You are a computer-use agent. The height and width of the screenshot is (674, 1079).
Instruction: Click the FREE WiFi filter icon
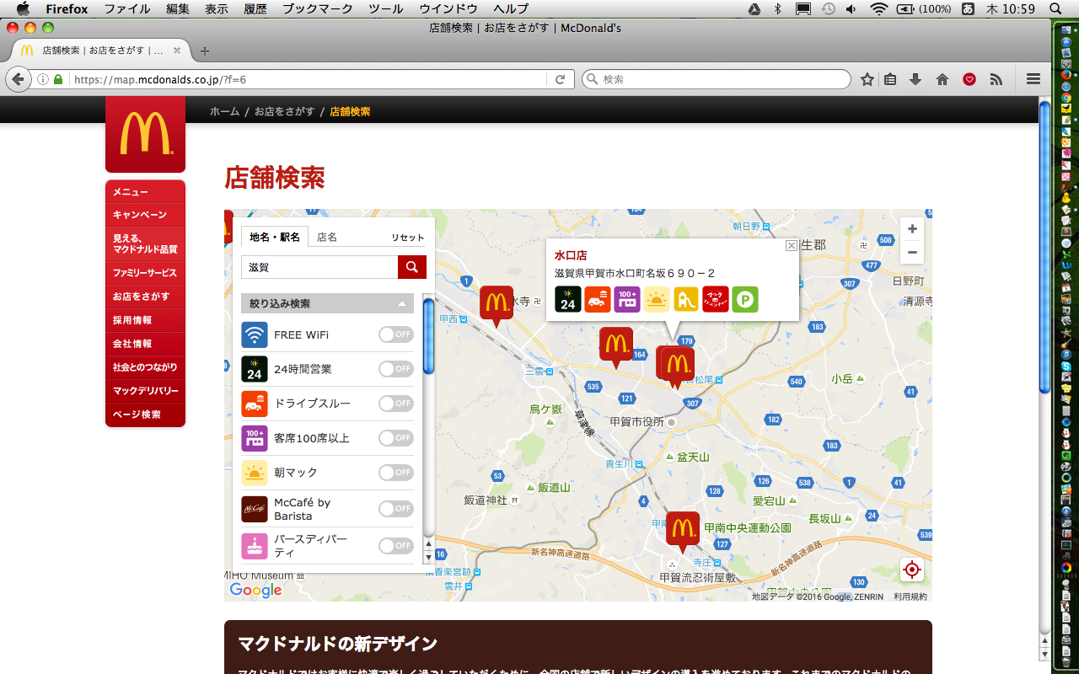click(255, 334)
